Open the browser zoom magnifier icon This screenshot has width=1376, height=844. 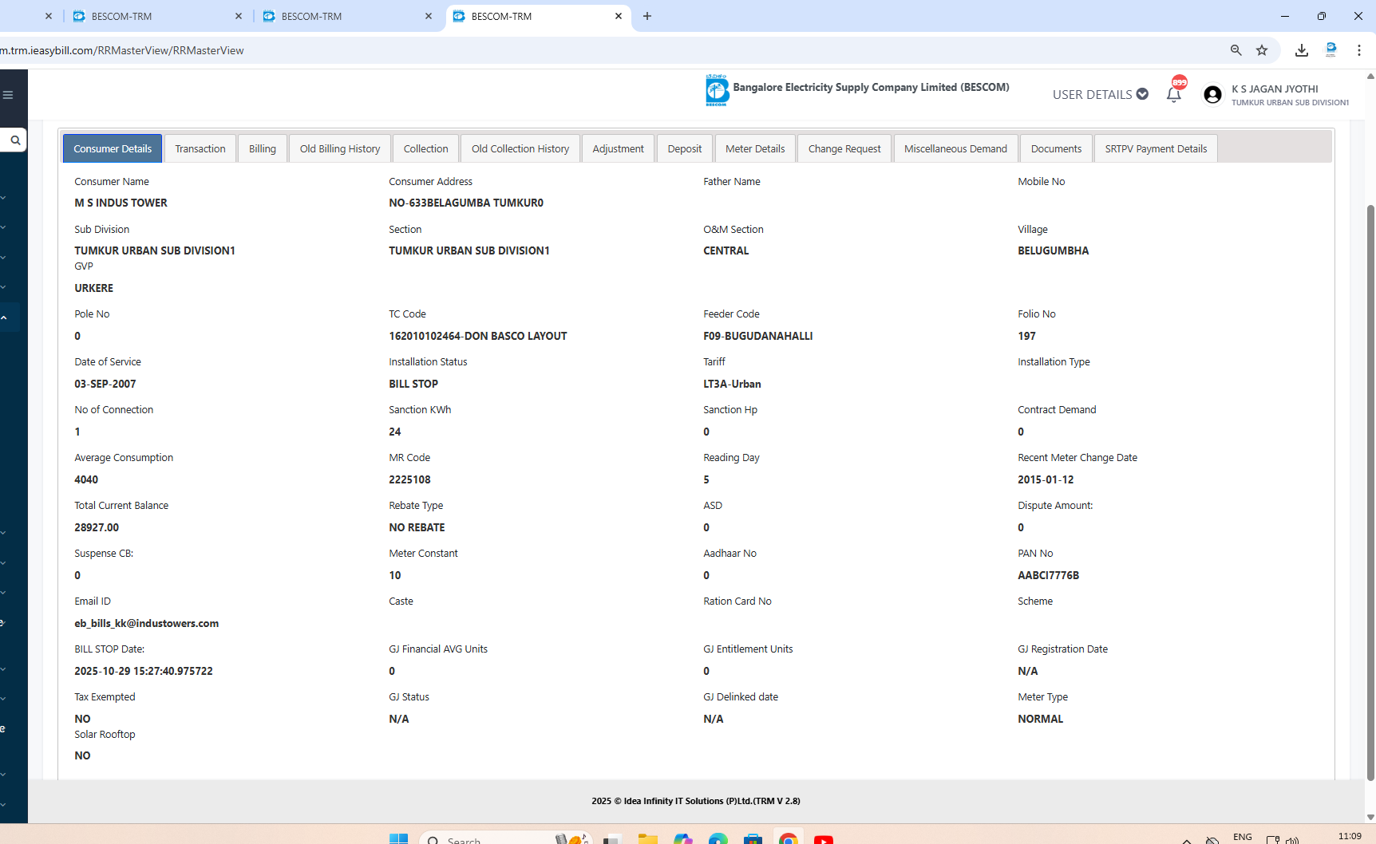tap(1236, 50)
